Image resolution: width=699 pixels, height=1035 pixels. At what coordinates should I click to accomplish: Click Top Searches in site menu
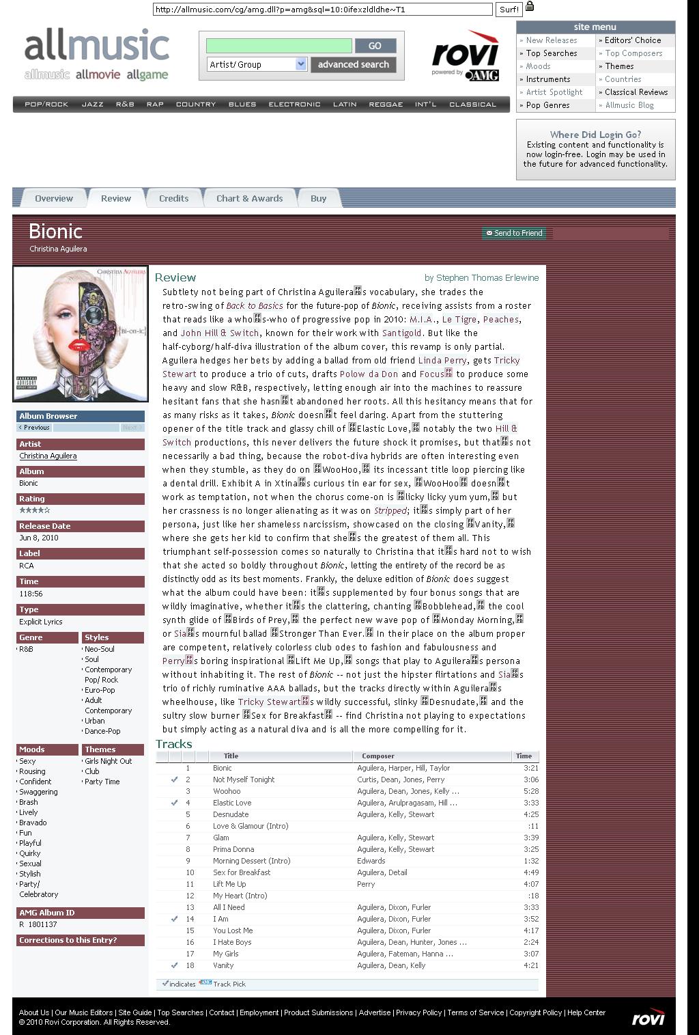(552, 53)
